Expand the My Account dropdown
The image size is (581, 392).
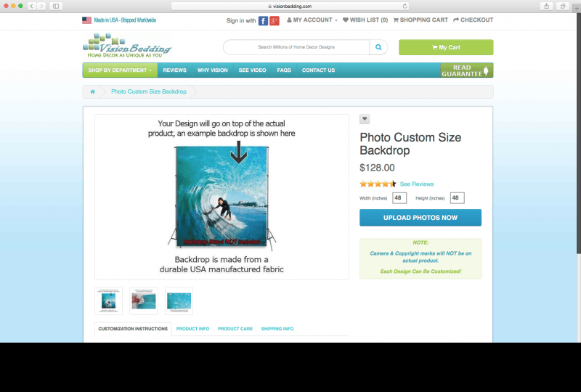[x=312, y=20]
